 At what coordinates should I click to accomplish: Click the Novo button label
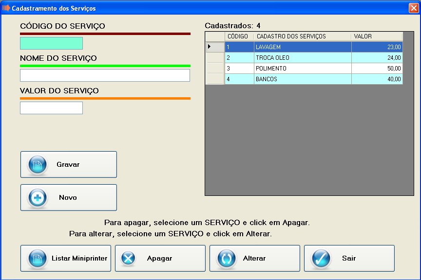(68, 197)
